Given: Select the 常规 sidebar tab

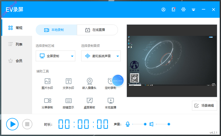Looking at the screenshot, I should point(17,28).
